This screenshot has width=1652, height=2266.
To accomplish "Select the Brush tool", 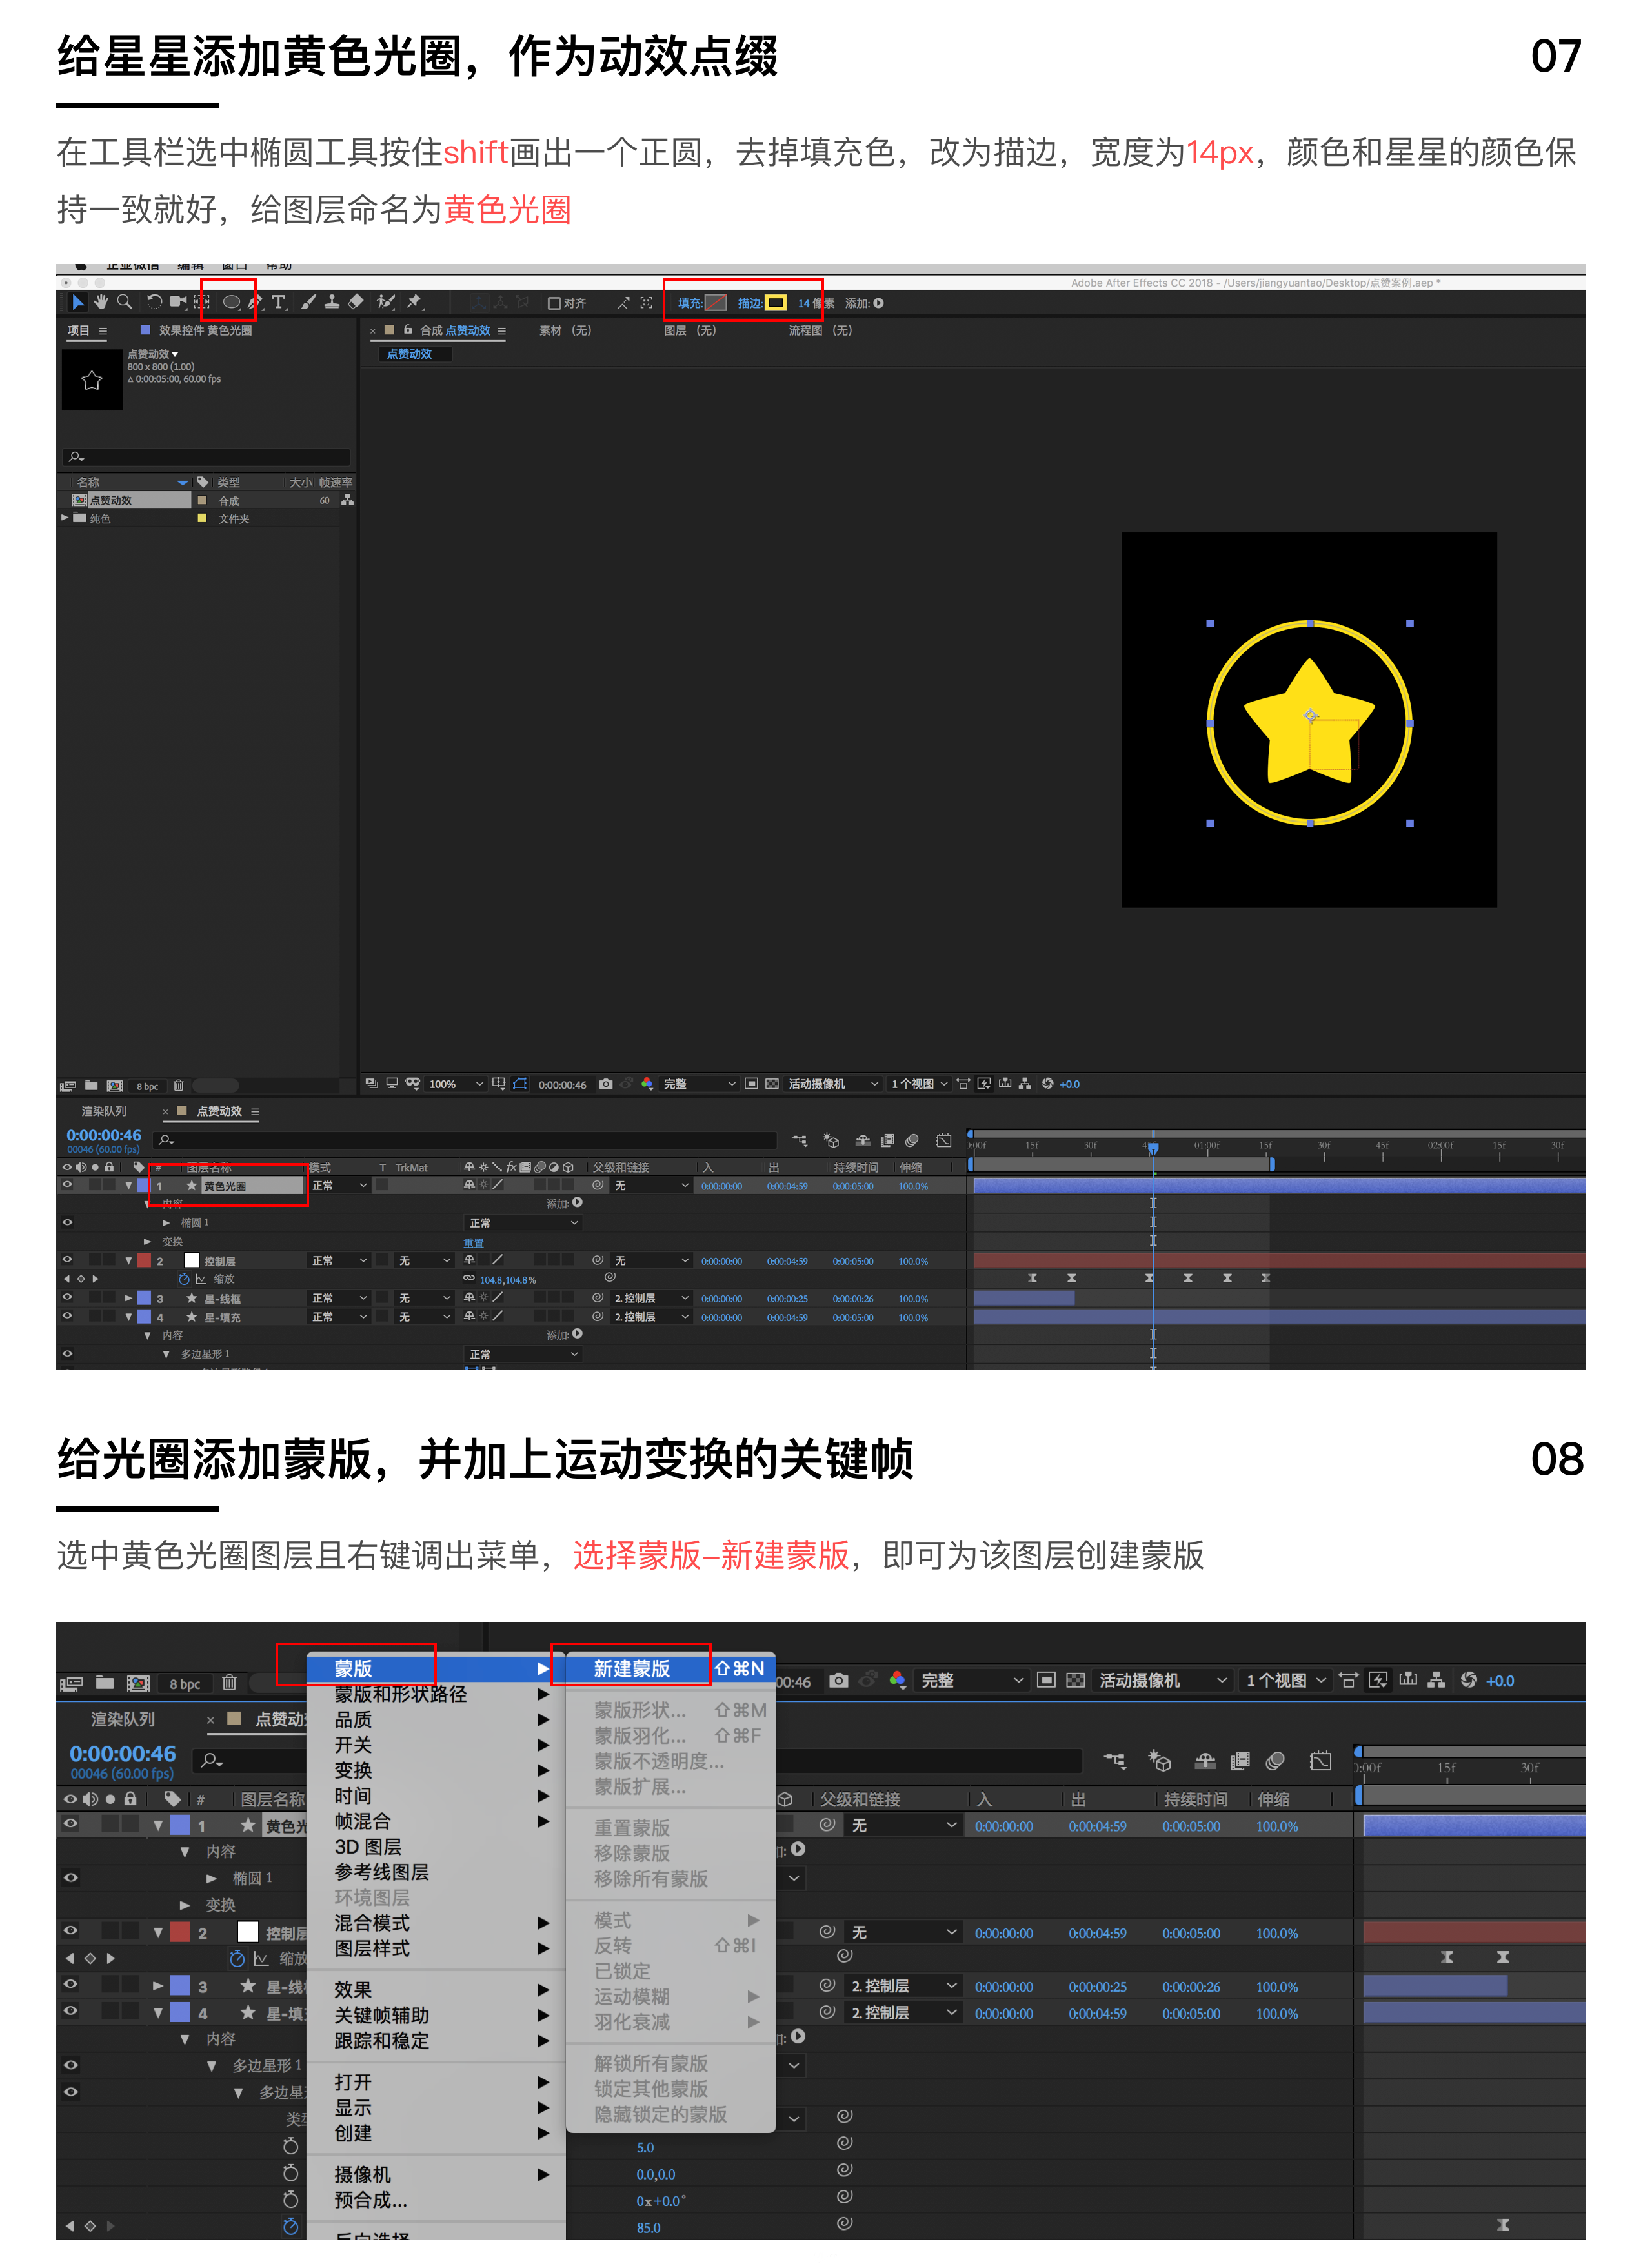I will pos(308,302).
